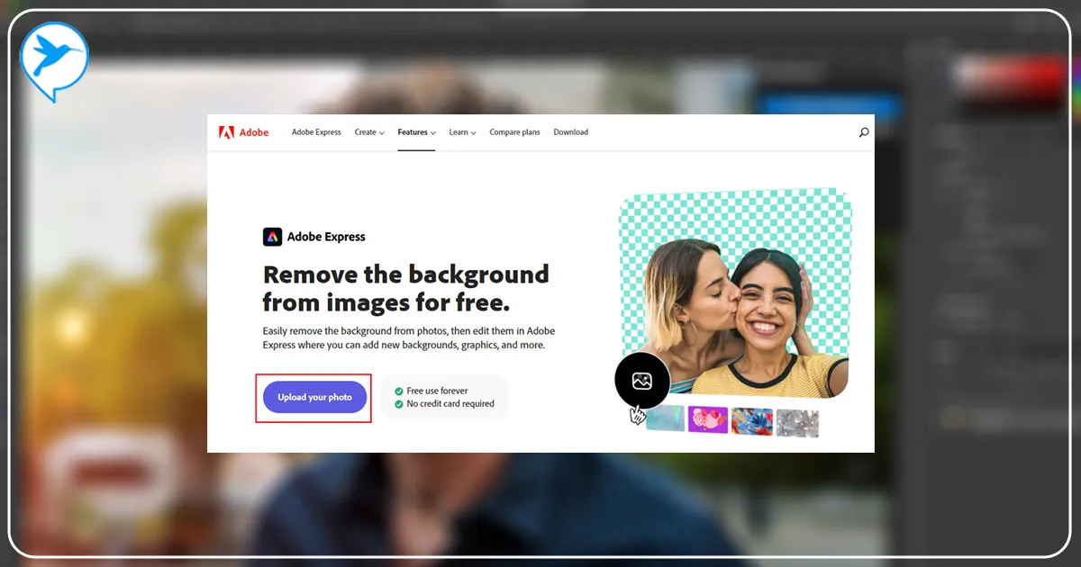1081x567 pixels.
Task: Click the 'No credit card required' text
Action: point(450,403)
